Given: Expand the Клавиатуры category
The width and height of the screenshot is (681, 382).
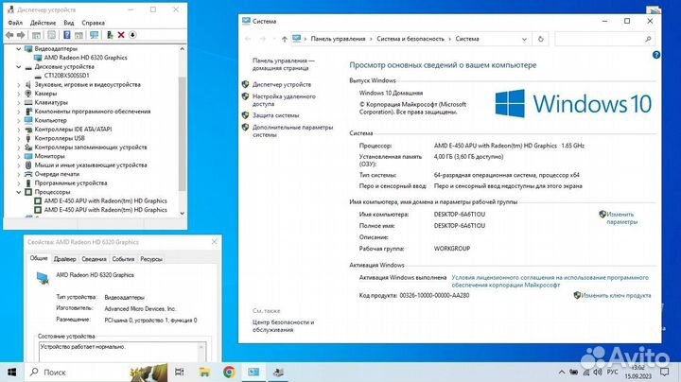Looking at the screenshot, I should [x=19, y=102].
